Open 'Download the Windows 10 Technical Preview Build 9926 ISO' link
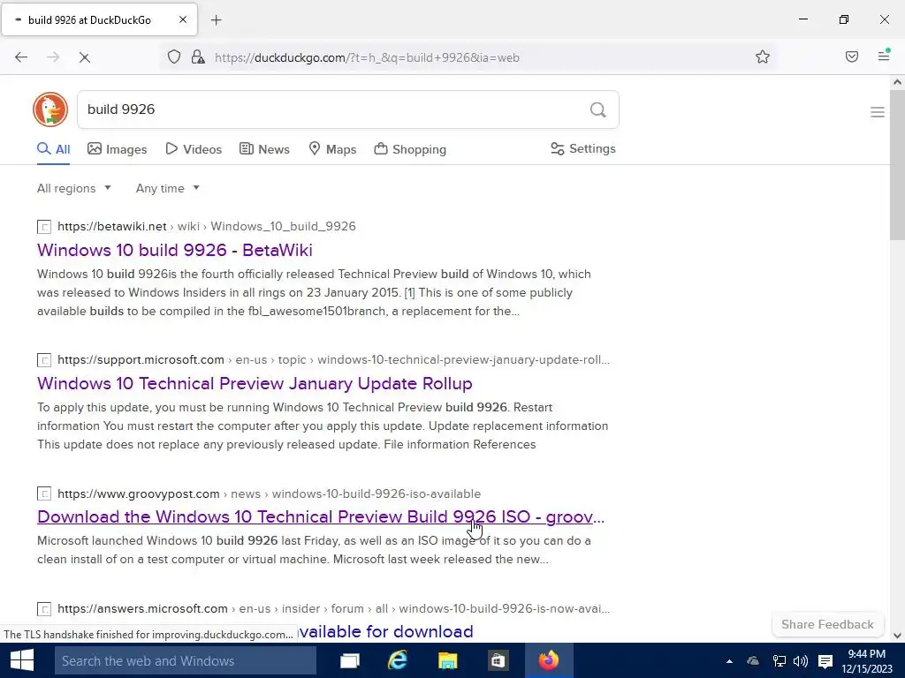 [x=321, y=516]
